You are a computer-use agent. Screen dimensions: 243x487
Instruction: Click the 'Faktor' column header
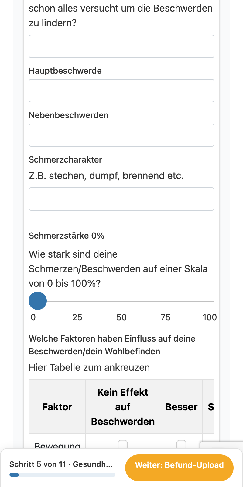click(x=57, y=407)
